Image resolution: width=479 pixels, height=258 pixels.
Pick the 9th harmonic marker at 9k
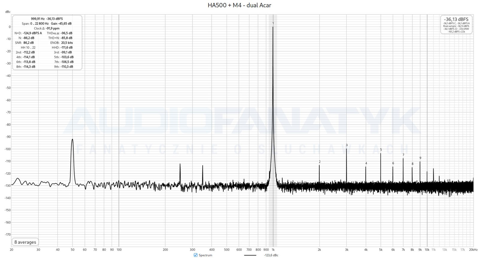coord(420,158)
